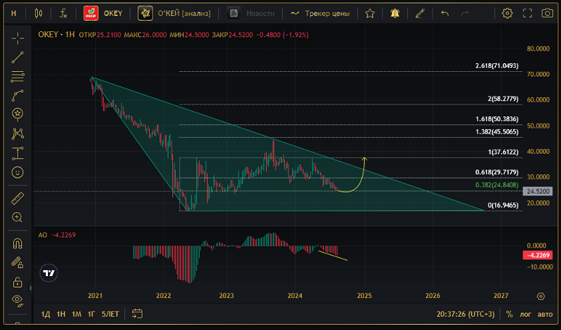This screenshot has width=561, height=330.
Task: Select the 0(16.9465) Fibonacci level
Action: [x=503, y=205]
